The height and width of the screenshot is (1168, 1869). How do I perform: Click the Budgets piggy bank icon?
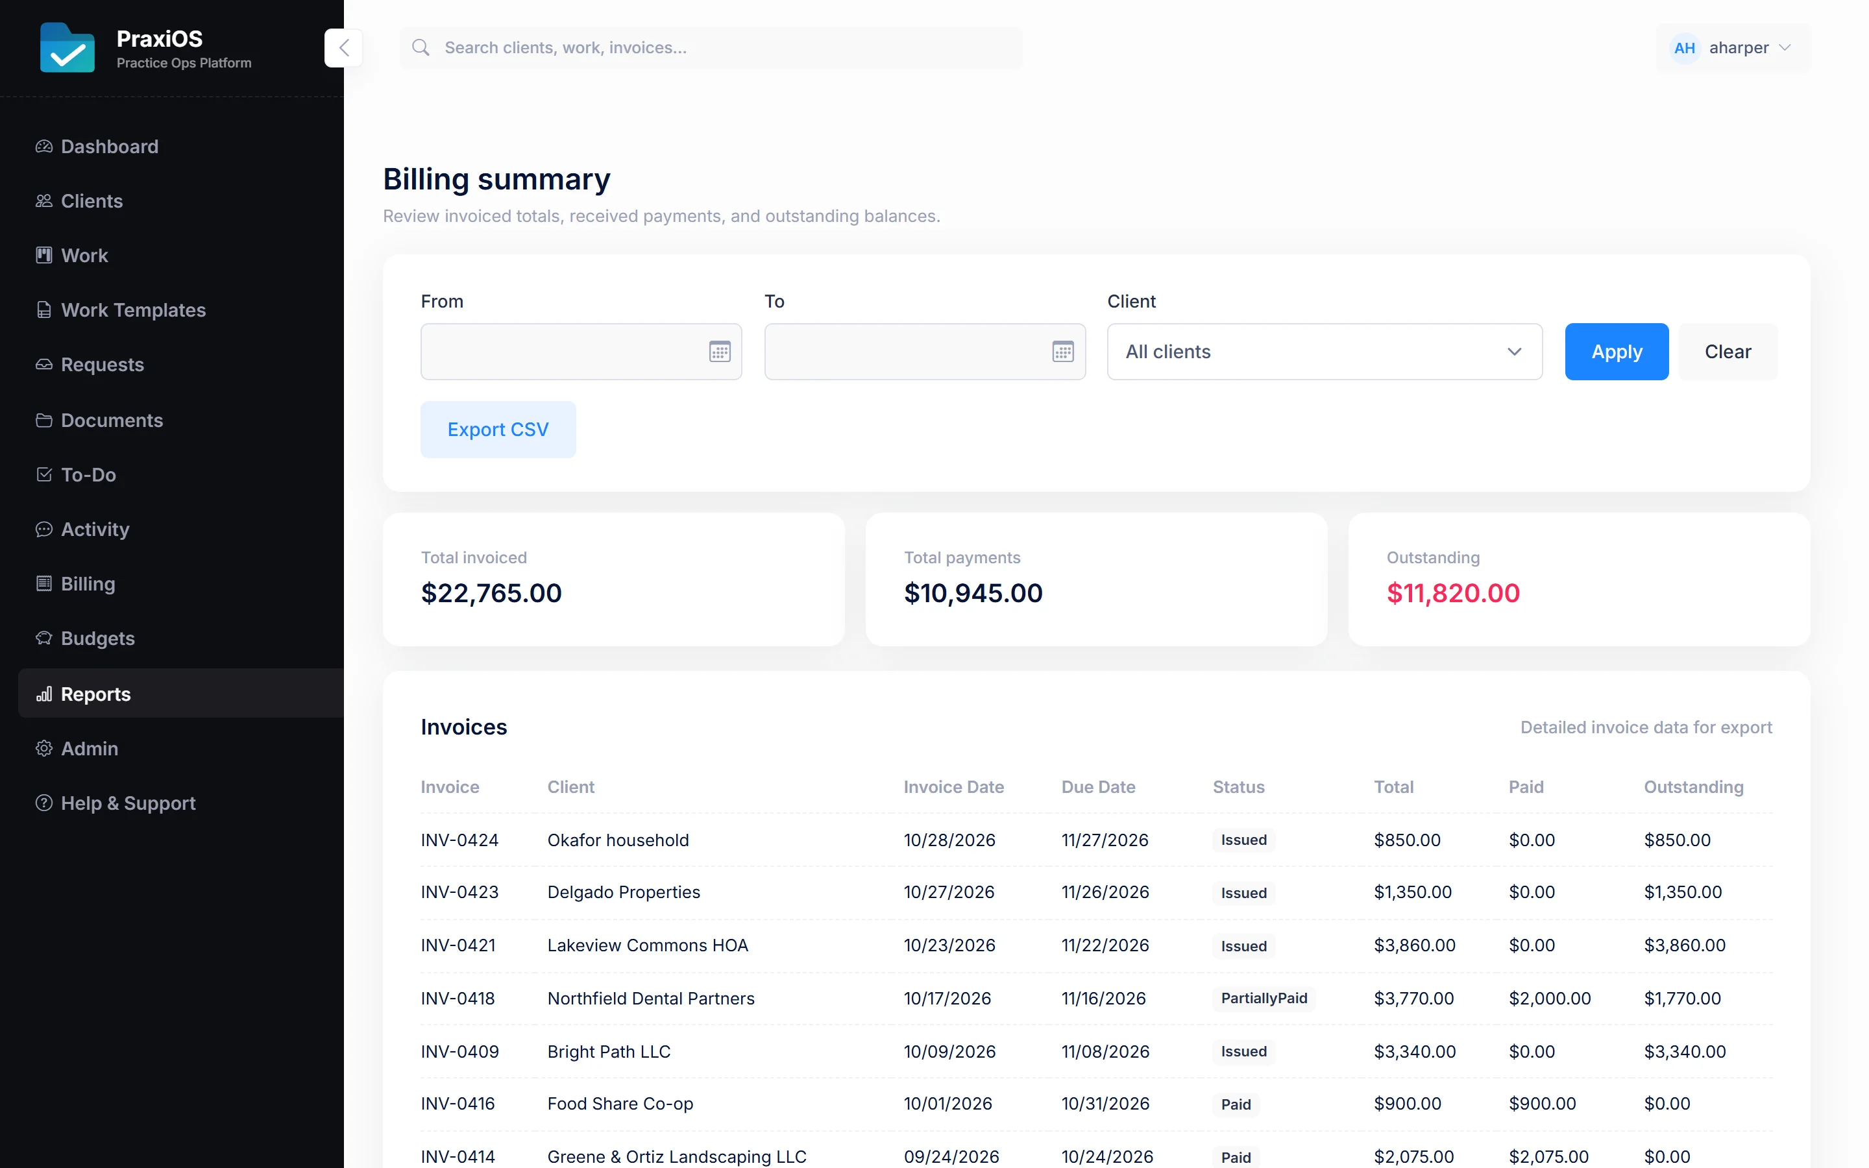44,638
